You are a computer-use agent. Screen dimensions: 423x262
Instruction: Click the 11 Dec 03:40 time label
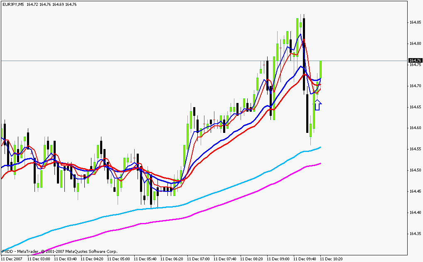tap(65, 259)
